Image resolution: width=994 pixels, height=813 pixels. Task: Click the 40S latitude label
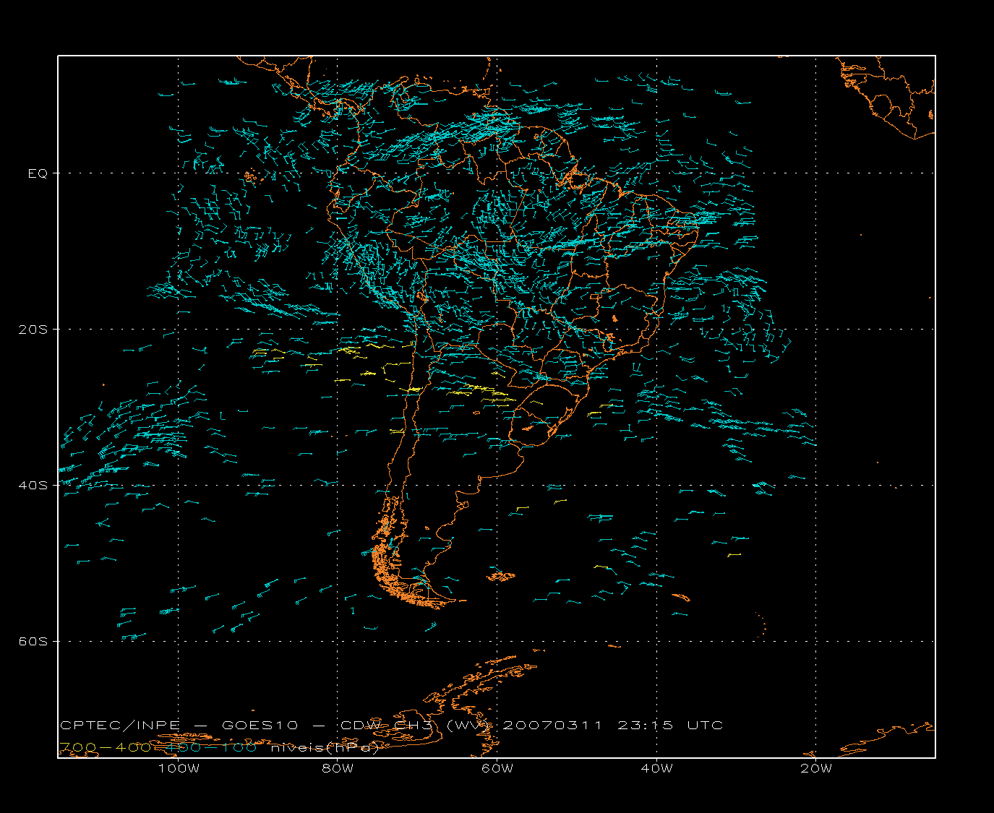pyautogui.click(x=33, y=486)
